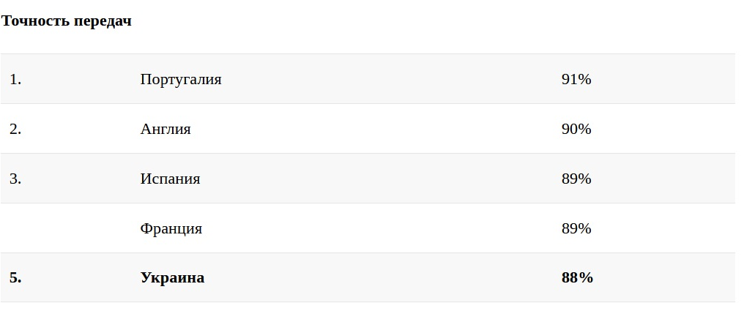Click the bold 88% accuracy value
The height and width of the screenshot is (333, 744).
click(577, 278)
